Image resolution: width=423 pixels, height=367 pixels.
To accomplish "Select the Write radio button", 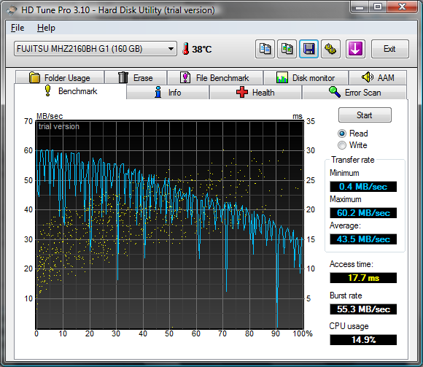I will (342, 145).
